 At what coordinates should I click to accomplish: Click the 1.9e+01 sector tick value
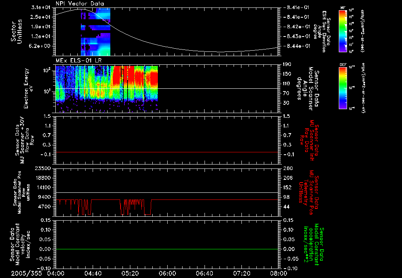click(41, 27)
